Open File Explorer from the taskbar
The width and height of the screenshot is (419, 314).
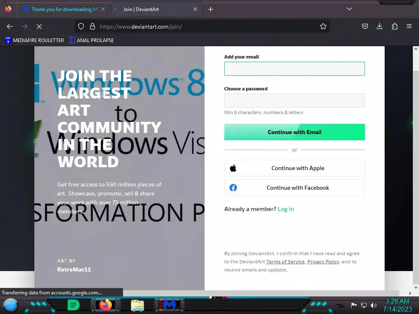coord(137,305)
